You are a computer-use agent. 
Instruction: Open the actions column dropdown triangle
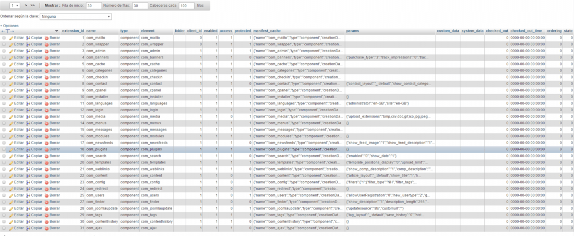(56, 31)
